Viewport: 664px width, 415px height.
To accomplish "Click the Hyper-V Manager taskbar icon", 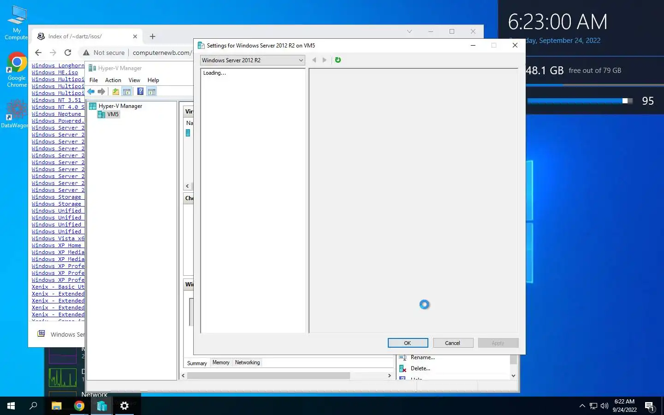I will point(102,406).
